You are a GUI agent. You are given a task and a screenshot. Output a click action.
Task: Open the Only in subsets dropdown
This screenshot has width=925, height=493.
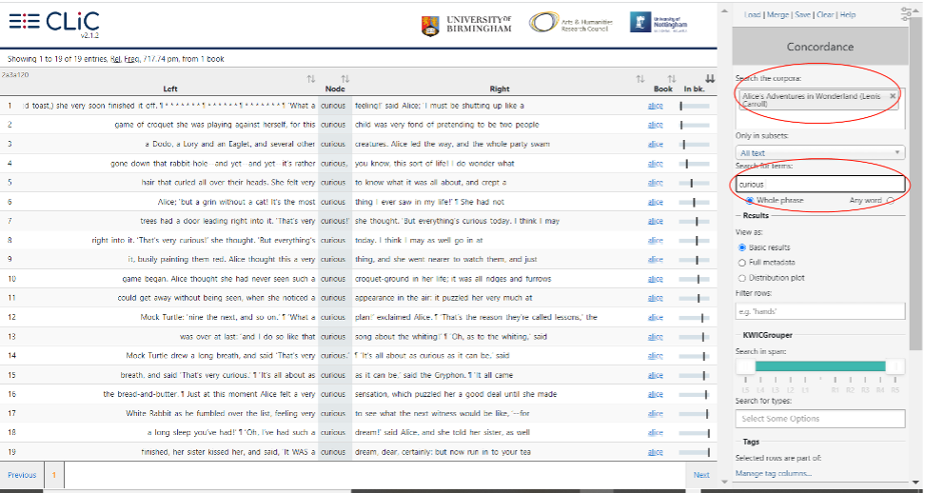point(820,152)
